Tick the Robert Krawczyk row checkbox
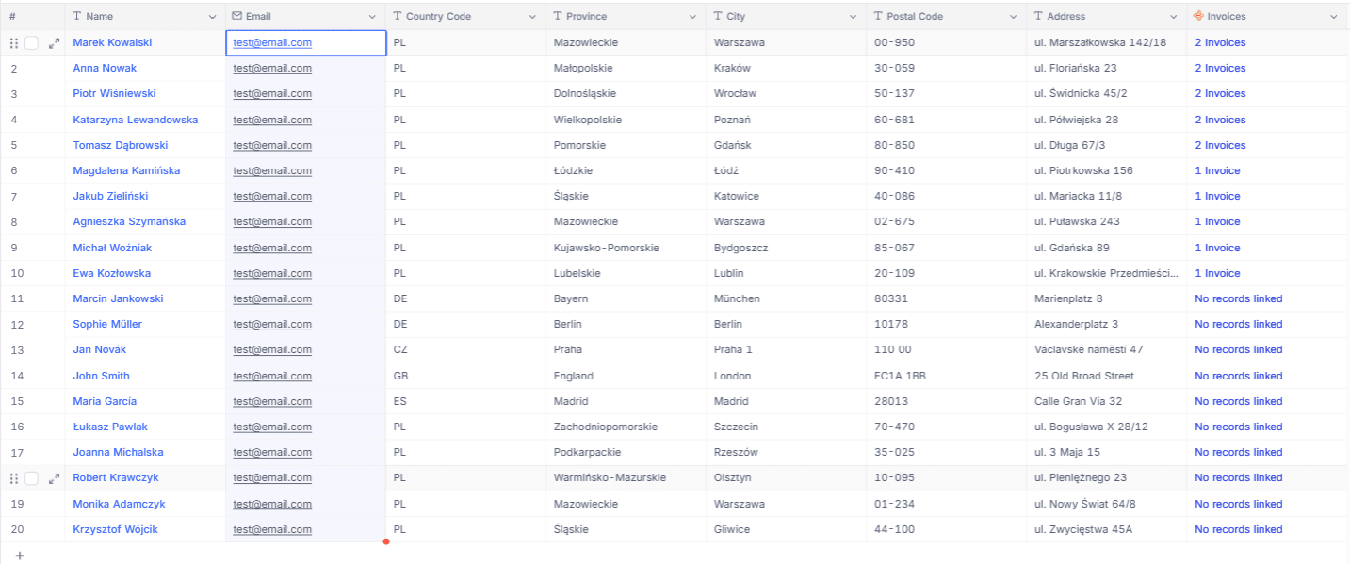 click(x=32, y=478)
